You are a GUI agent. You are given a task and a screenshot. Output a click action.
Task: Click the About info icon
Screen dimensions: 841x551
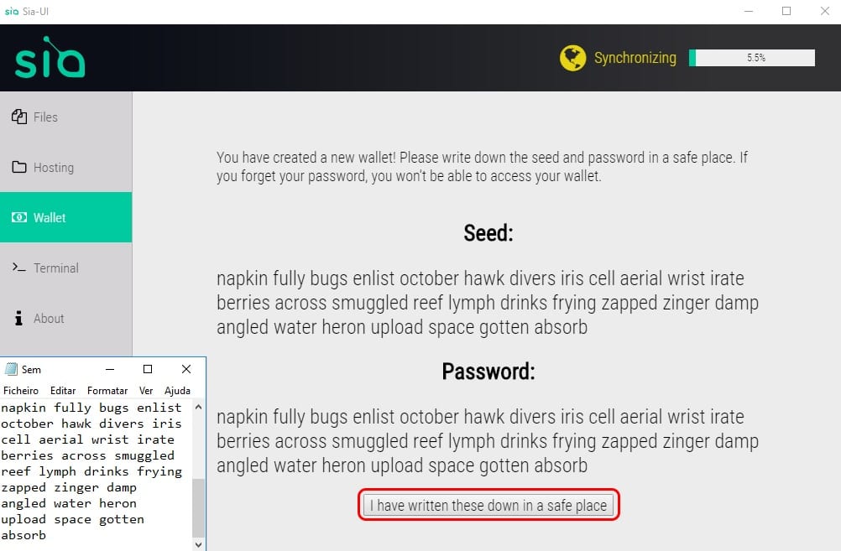click(x=18, y=318)
